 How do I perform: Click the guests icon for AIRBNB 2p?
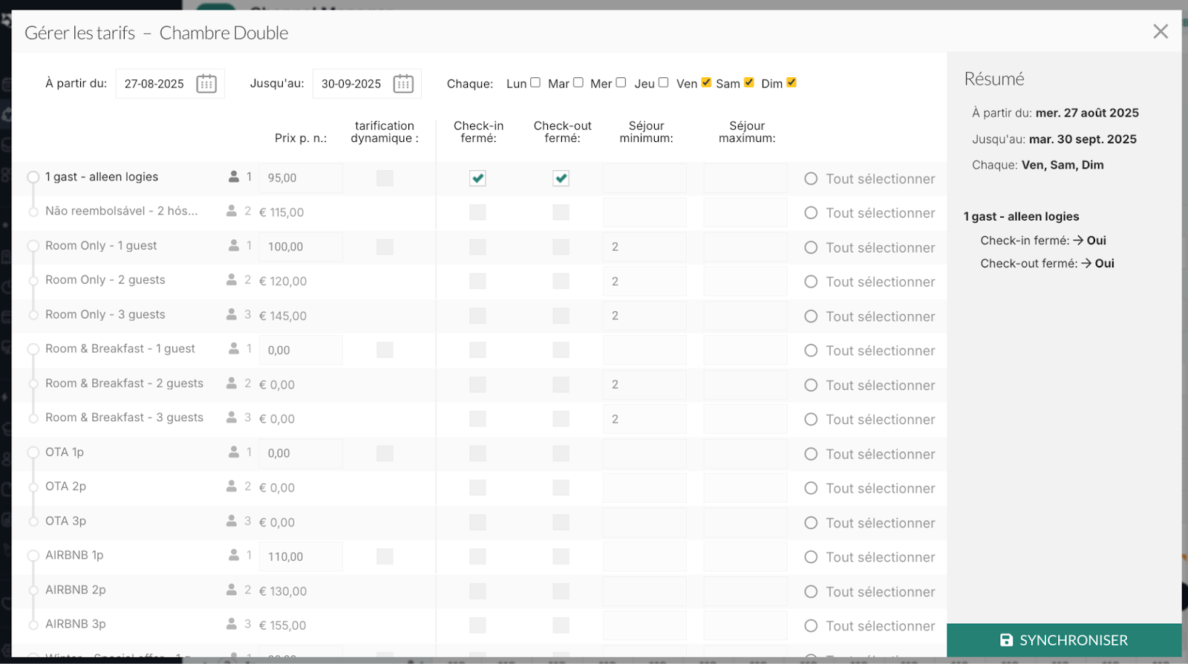[232, 590]
